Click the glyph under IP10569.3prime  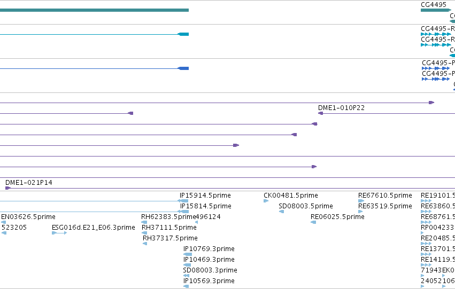186,287
